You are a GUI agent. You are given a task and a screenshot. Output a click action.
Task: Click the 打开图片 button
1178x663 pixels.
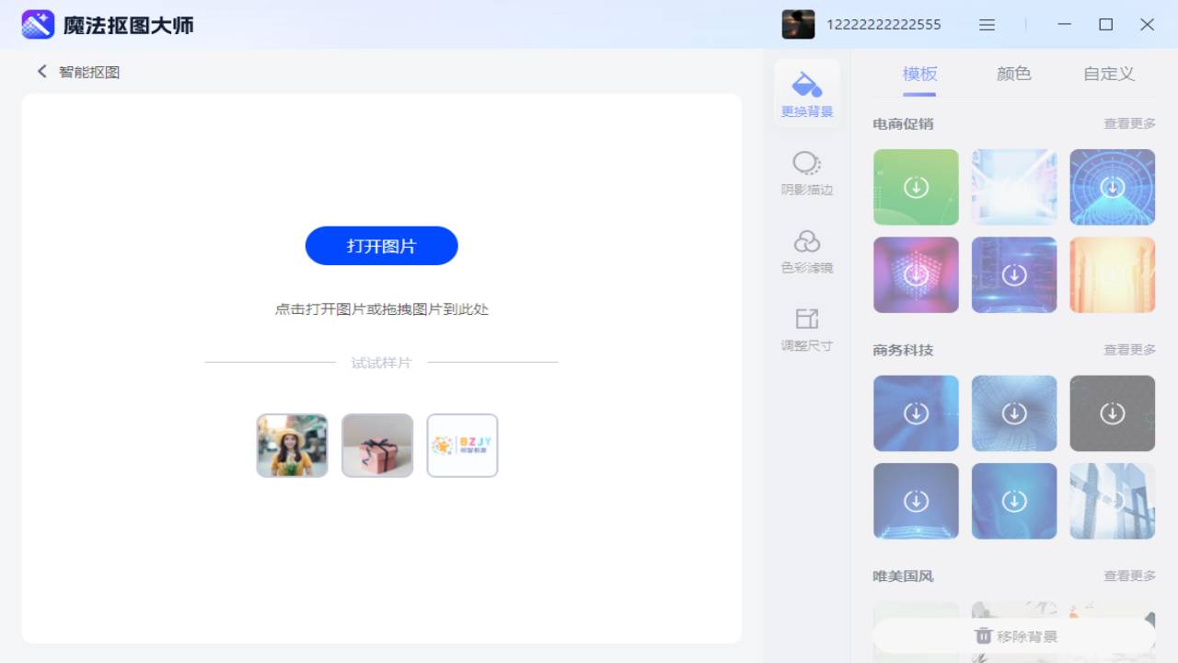pyautogui.click(x=381, y=246)
